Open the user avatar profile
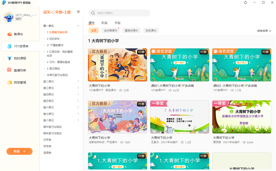This screenshot has width=276, height=171. point(9,17)
